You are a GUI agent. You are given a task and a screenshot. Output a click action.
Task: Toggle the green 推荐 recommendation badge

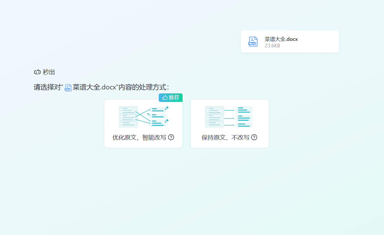coord(170,98)
